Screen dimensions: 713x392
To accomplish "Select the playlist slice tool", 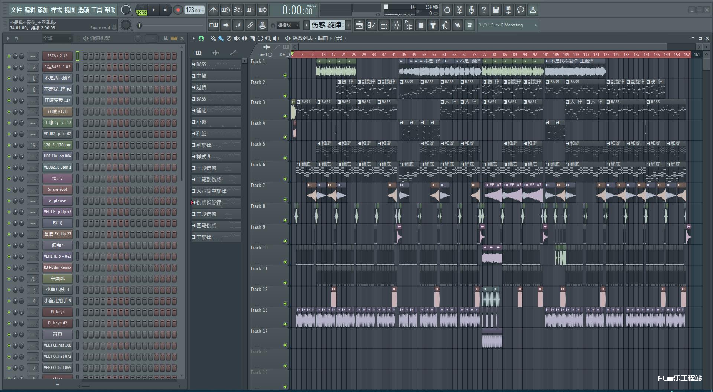I will tap(252, 38).
